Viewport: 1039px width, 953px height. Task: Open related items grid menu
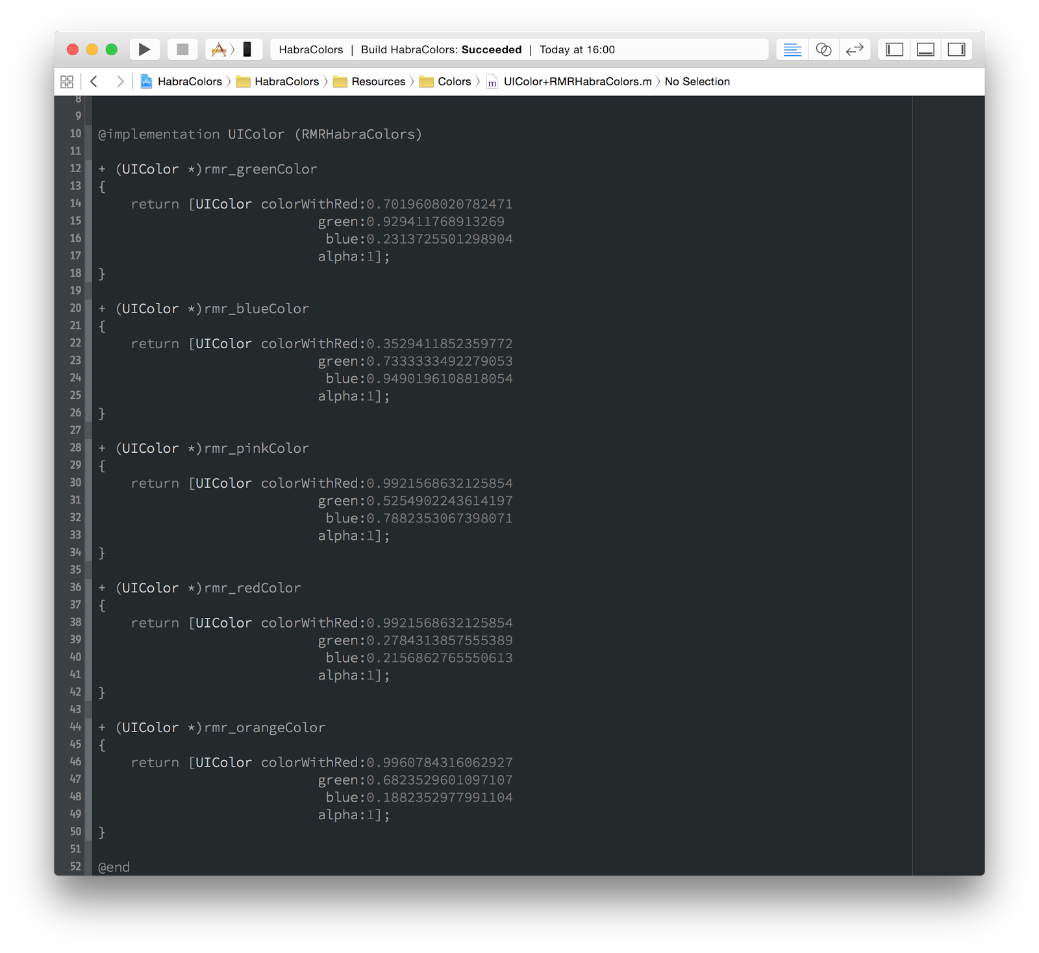[x=67, y=82]
